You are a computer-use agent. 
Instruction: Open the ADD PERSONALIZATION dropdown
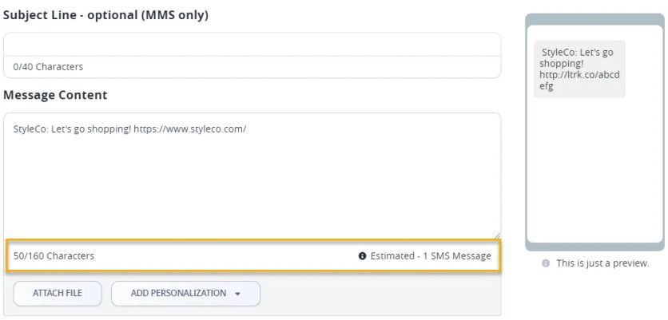tap(185, 294)
